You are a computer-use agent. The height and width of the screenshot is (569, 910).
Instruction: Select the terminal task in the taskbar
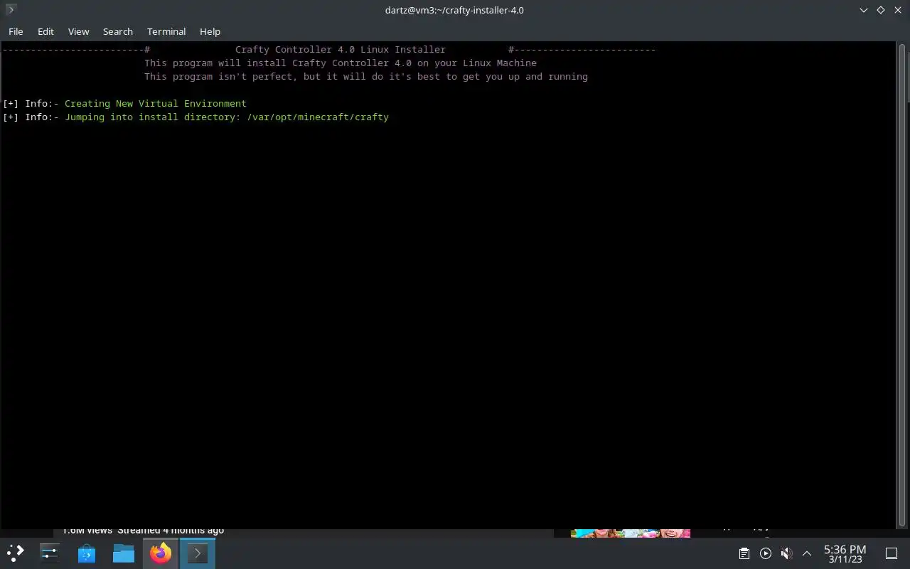198,553
